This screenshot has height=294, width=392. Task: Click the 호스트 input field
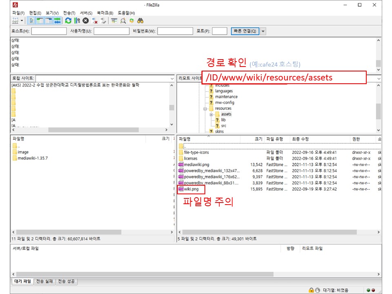[49, 31]
